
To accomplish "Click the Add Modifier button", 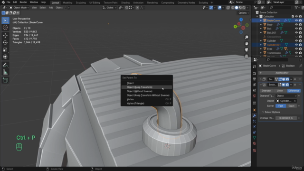I will 280,73.
